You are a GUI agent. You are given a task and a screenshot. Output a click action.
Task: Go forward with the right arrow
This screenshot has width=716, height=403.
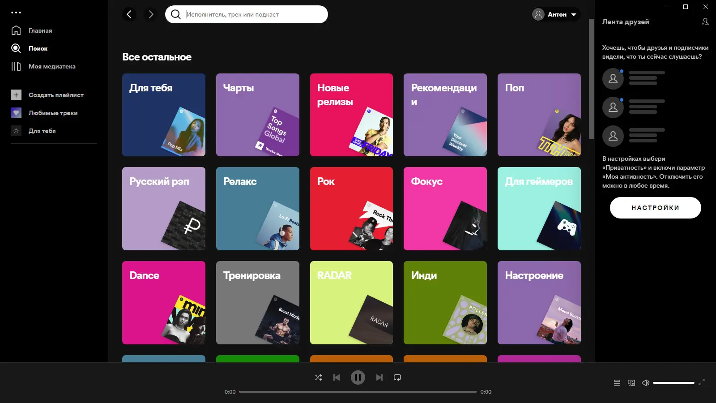tap(151, 14)
